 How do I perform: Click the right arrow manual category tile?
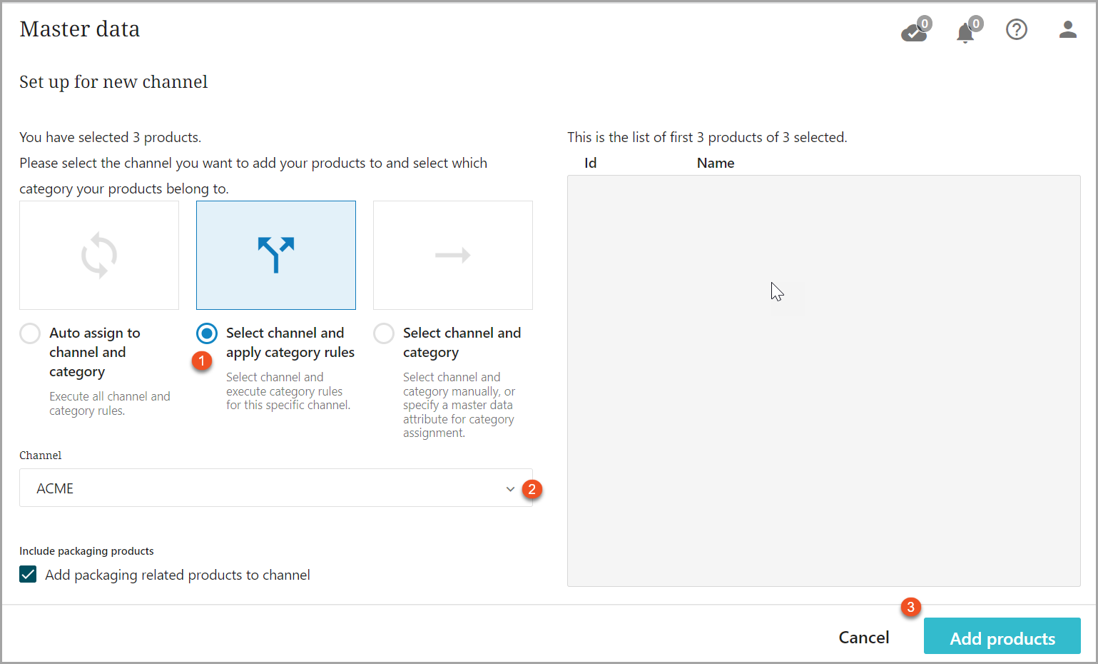click(x=453, y=255)
